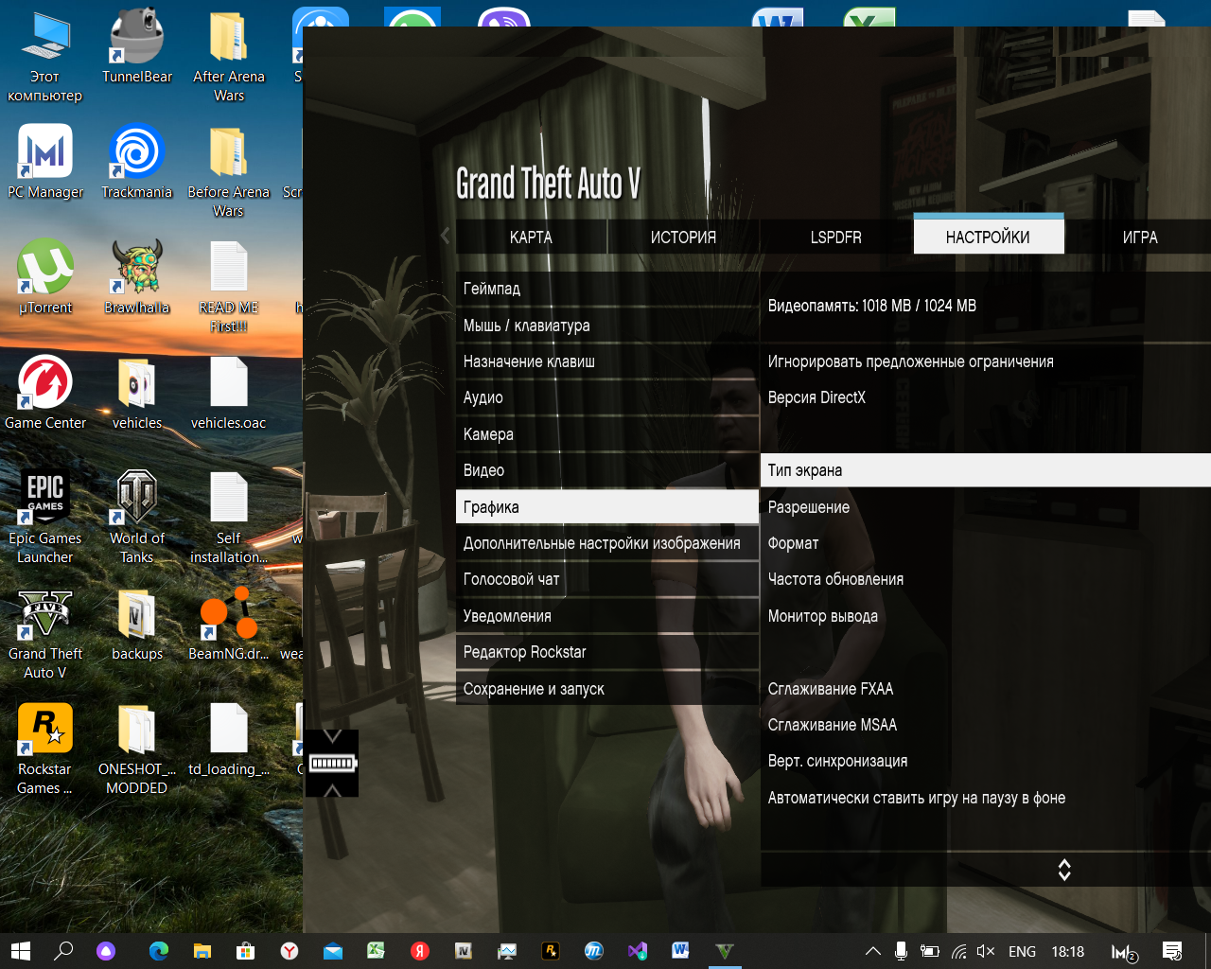The width and height of the screenshot is (1211, 969).
Task: Open Rockstar Games Launcher in the taskbar
Action: point(551,951)
